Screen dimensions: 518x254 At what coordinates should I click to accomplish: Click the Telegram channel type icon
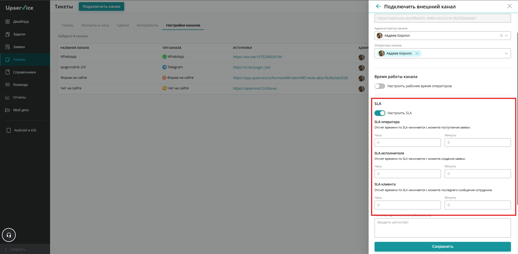tap(164, 67)
